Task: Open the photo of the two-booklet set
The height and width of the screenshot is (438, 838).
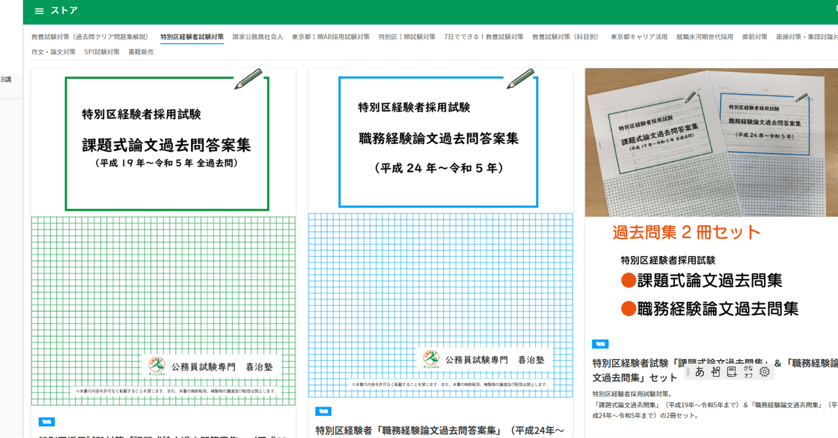Action: [x=710, y=142]
